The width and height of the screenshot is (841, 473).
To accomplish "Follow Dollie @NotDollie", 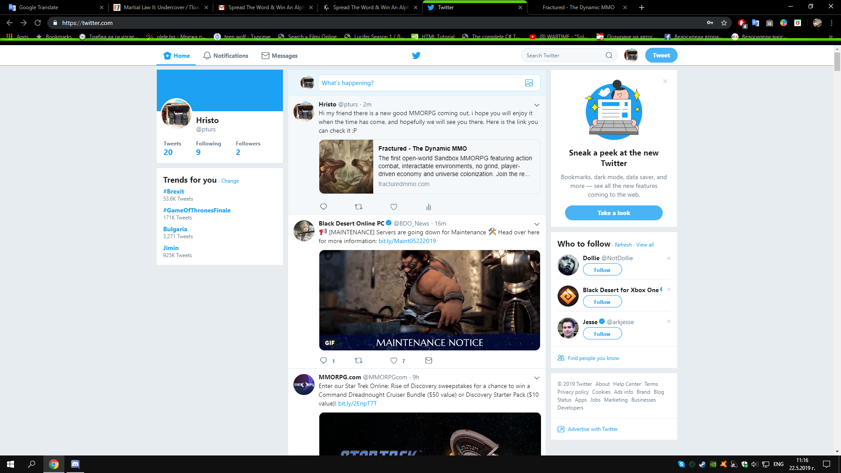I will point(602,270).
